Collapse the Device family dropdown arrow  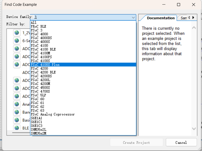pos(133,18)
